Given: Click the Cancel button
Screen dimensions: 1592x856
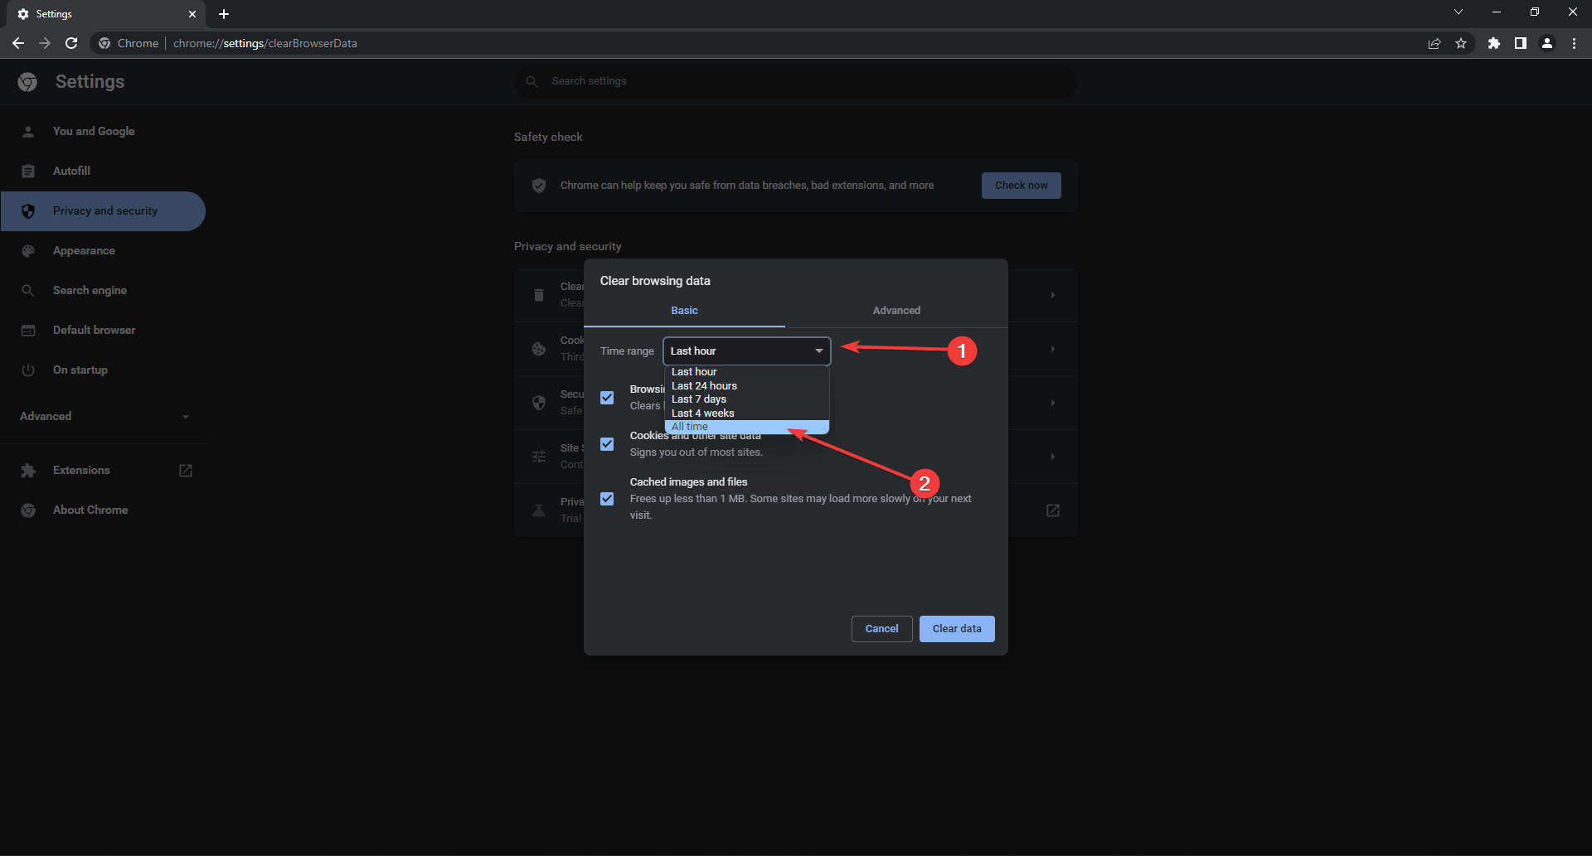Looking at the screenshot, I should [x=881, y=629].
